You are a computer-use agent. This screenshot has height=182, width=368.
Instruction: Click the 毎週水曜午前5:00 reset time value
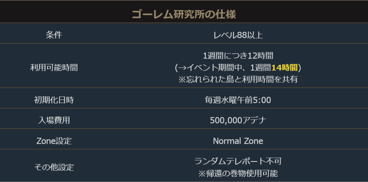point(238,100)
